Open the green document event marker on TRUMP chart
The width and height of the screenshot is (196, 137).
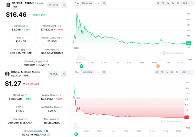[x=81, y=66]
